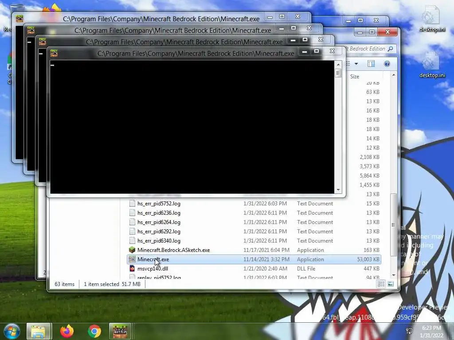Click date 11/17/2021 6:04 PM
The image size is (454, 340).
(266, 250)
